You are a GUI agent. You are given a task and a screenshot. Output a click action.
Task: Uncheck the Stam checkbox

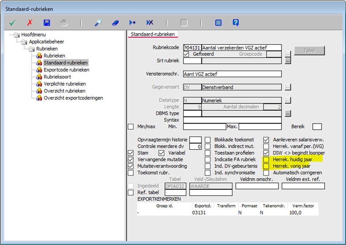point(130,153)
